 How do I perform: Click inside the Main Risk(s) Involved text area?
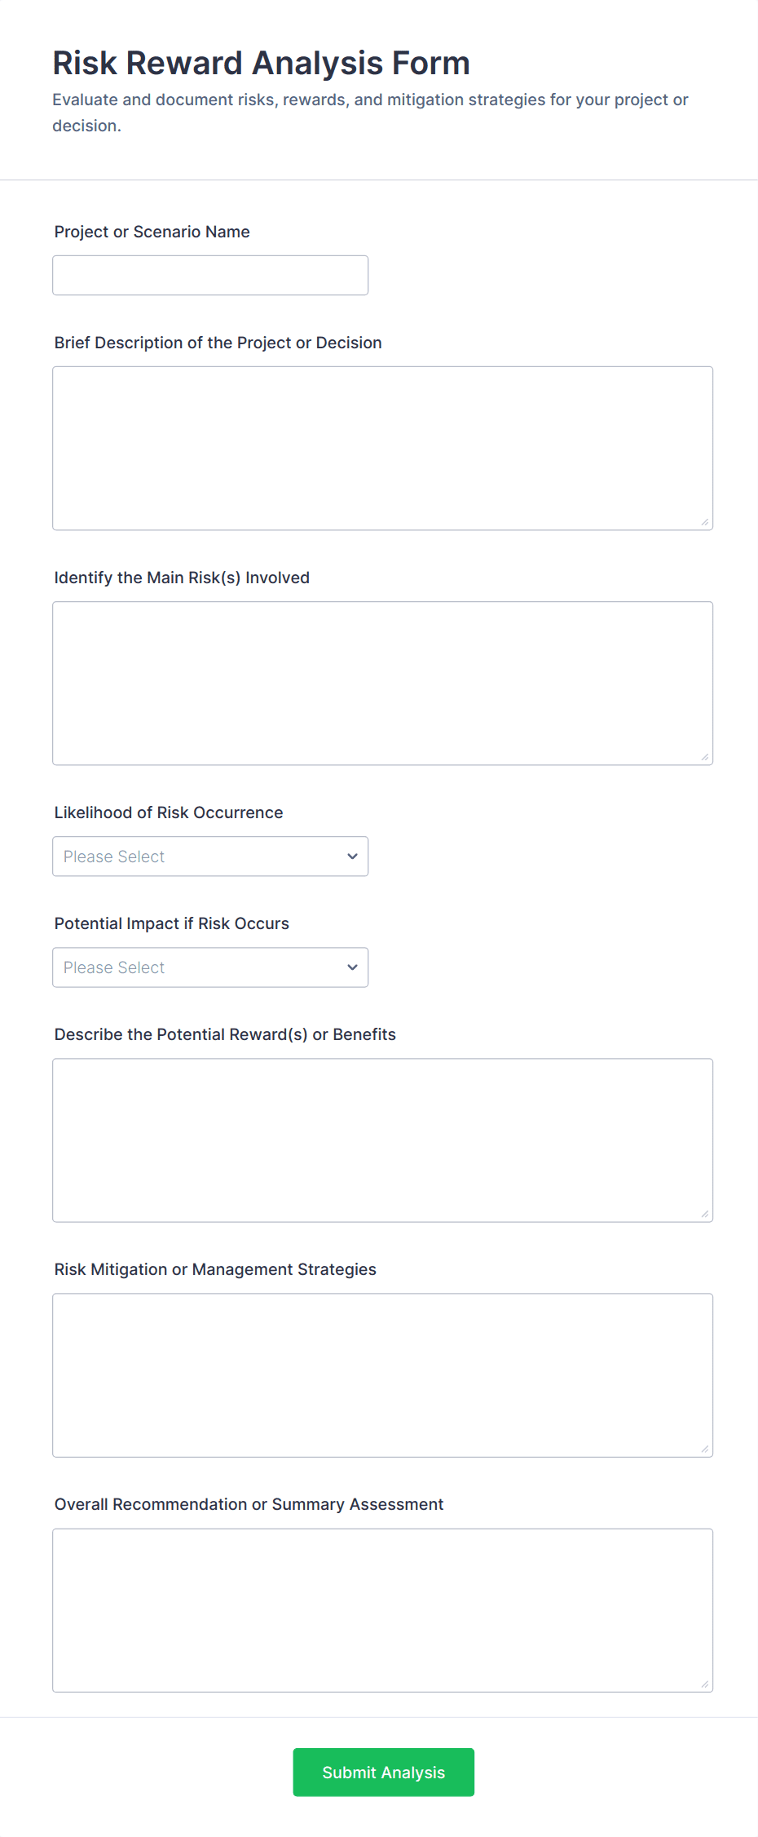point(382,683)
